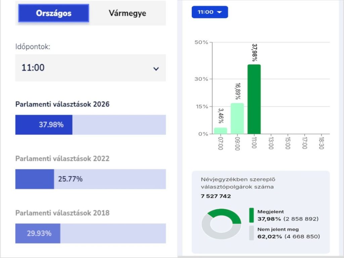Click the donut chart of voter turnout
This screenshot has width=344, height=258.
tap(221, 224)
